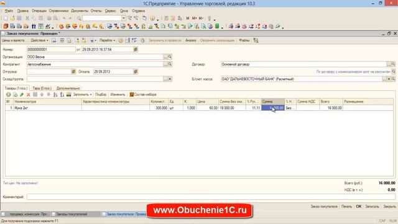Open Организация record with magnifier icon
Viewport: 398px width, 224px height.
(x=170, y=57)
